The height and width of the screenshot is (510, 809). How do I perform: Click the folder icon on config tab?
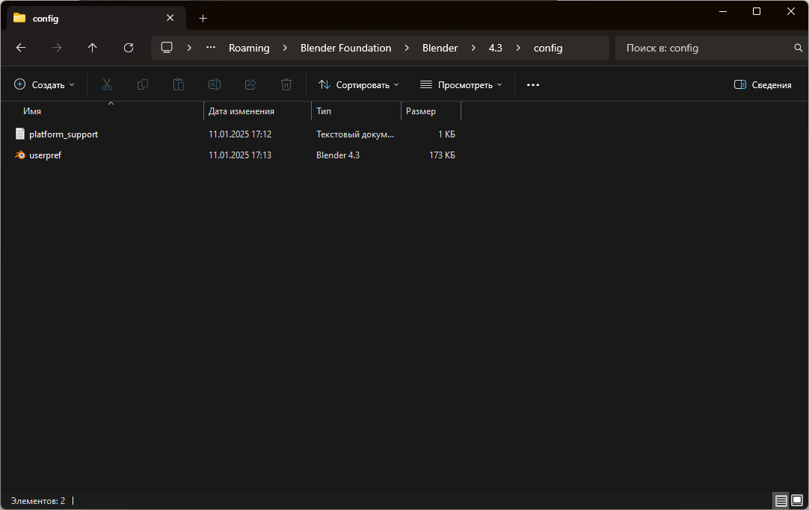tap(19, 18)
